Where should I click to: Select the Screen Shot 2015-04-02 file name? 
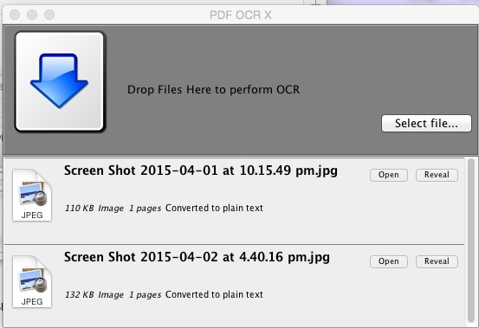(197, 257)
